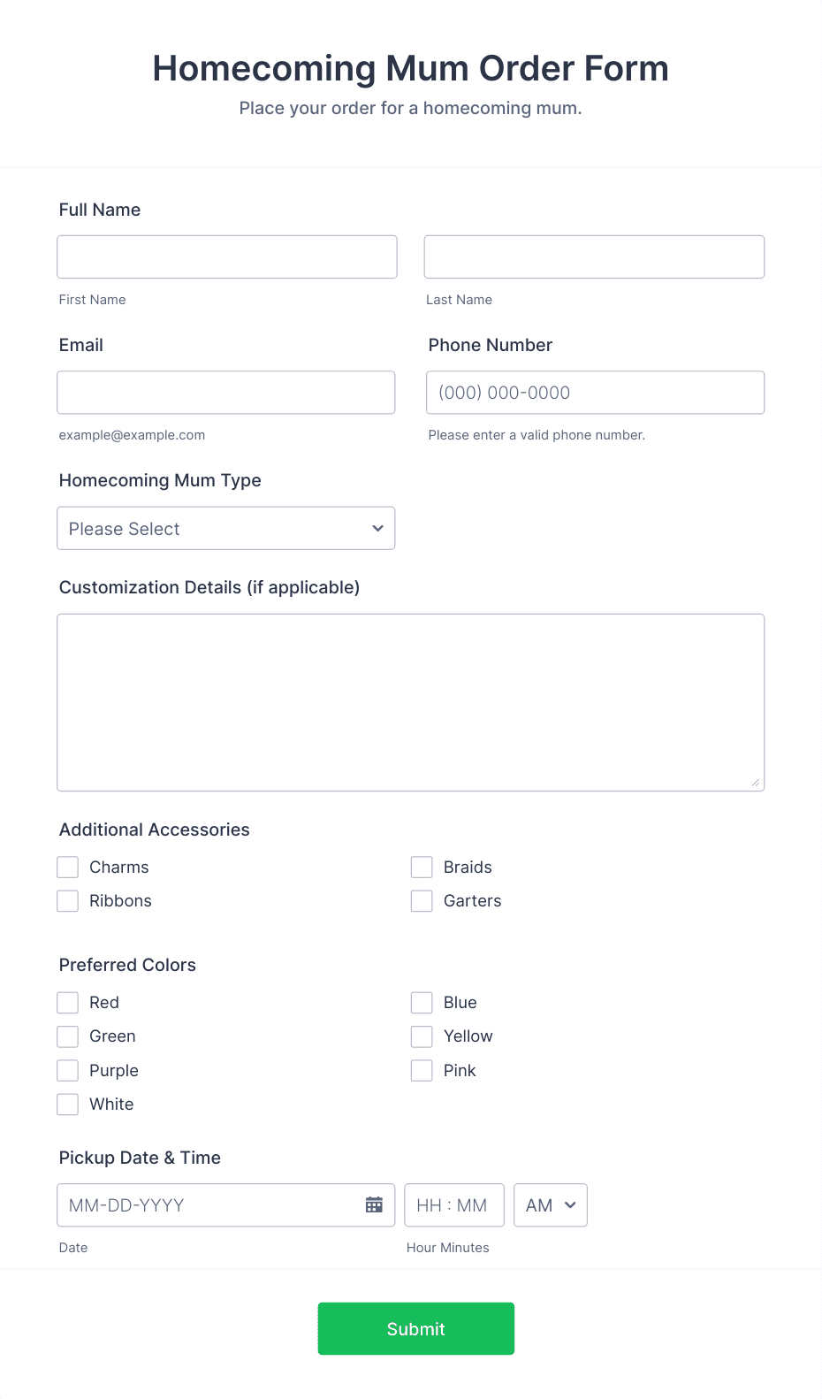Click the Email address field
Screen dimensions: 822x1399
click(x=226, y=392)
